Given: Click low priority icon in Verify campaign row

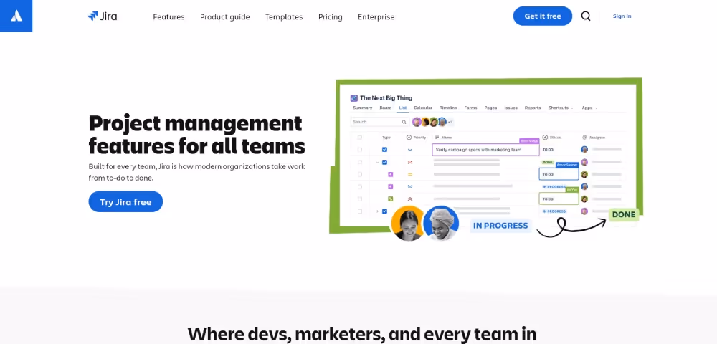Looking at the screenshot, I should point(410,149).
